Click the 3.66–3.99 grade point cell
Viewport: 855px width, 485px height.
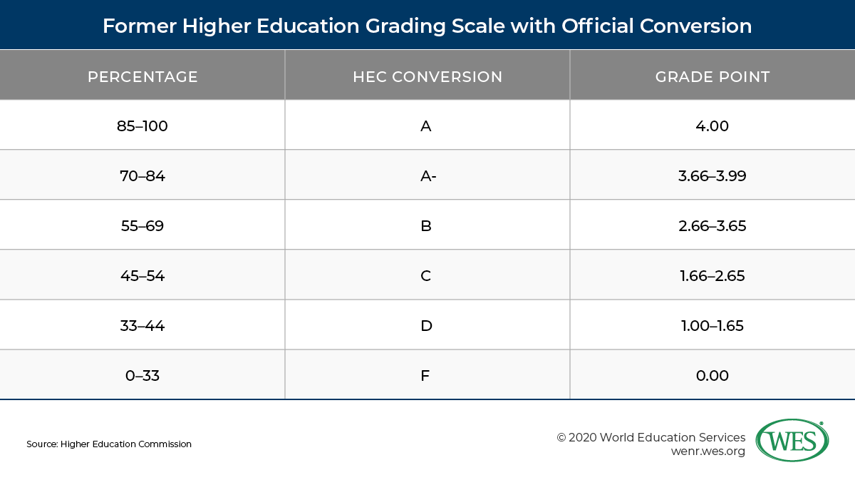[712, 176]
